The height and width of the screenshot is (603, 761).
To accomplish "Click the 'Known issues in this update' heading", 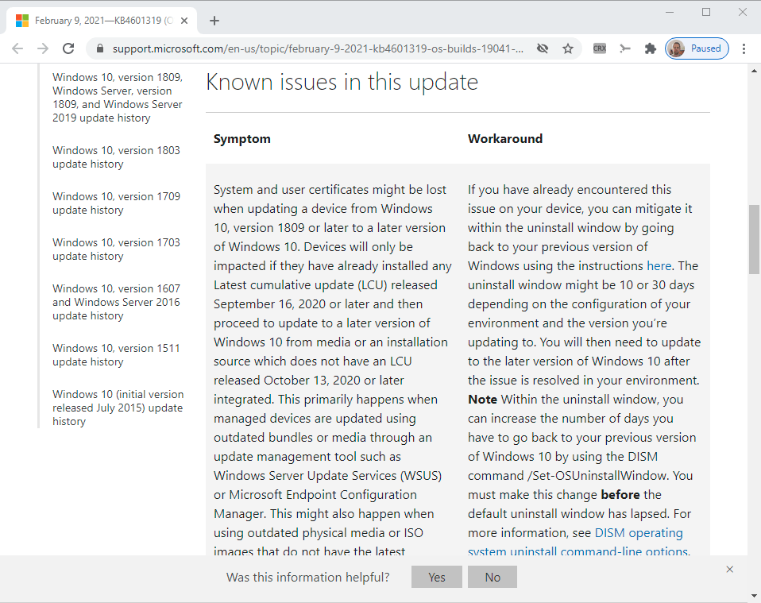I will (x=342, y=83).
